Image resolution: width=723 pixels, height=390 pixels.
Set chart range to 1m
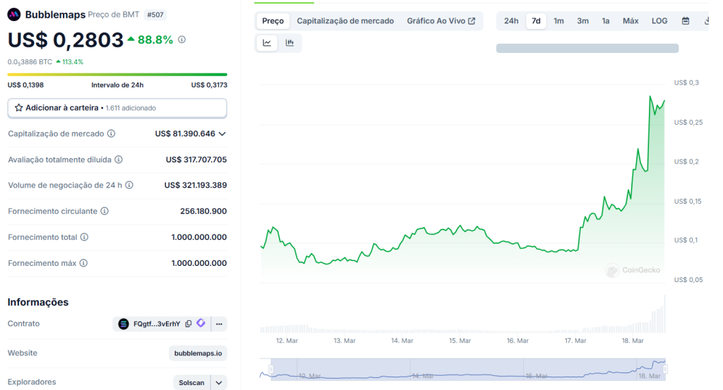558,20
